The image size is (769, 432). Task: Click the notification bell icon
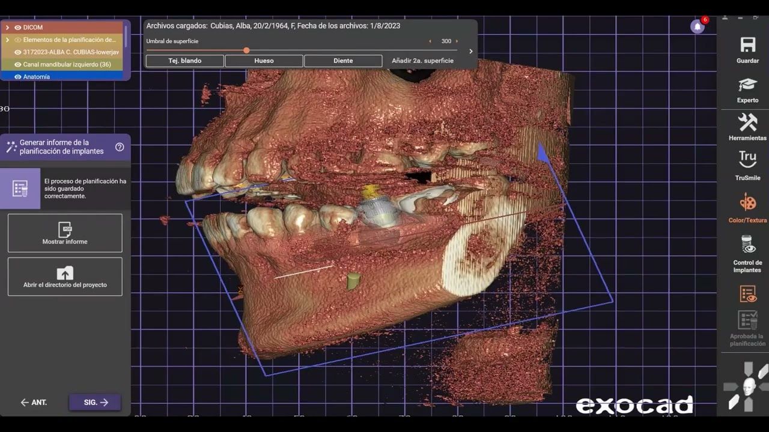click(x=697, y=26)
